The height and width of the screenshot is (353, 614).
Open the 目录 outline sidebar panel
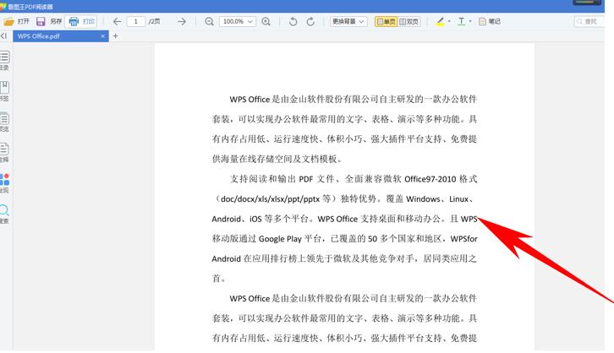(x=4, y=61)
